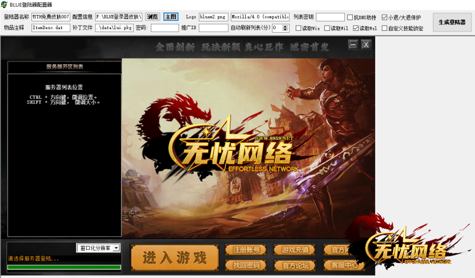The width and height of the screenshot is (475, 278).
Task: Click the 游戏充值 recharge button
Action: pyautogui.click(x=295, y=250)
